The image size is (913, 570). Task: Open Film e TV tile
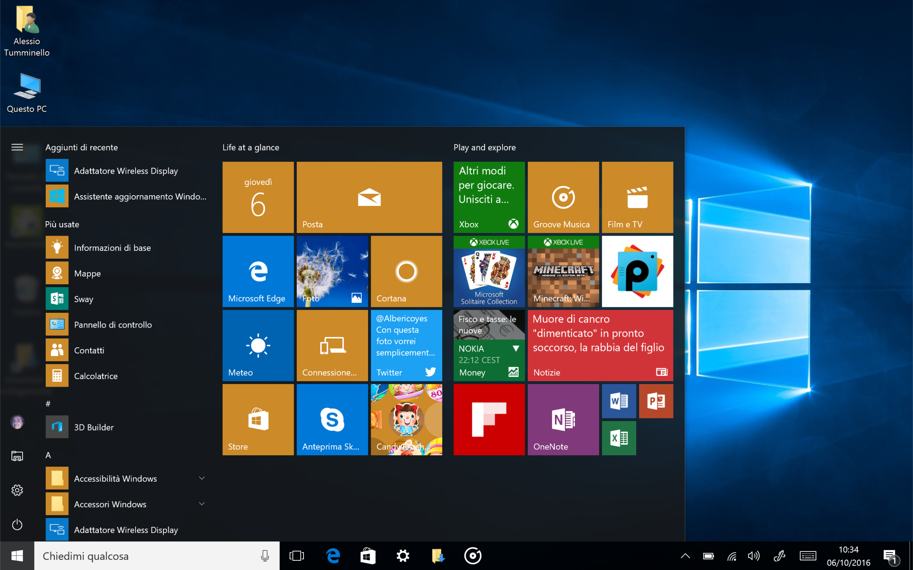click(638, 197)
